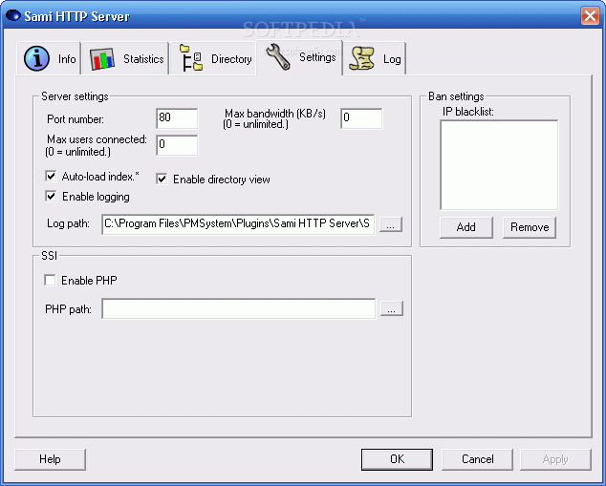
Task: Click the Statistics bar chart icon
Action: point(102,58)
